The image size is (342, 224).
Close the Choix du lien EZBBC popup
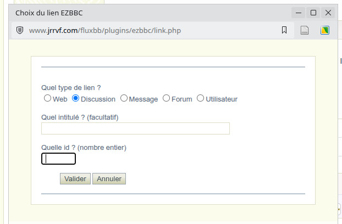point(328,13)
